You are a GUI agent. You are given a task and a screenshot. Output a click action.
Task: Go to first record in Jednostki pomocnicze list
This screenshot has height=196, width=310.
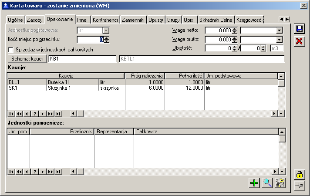click(11, 172)
